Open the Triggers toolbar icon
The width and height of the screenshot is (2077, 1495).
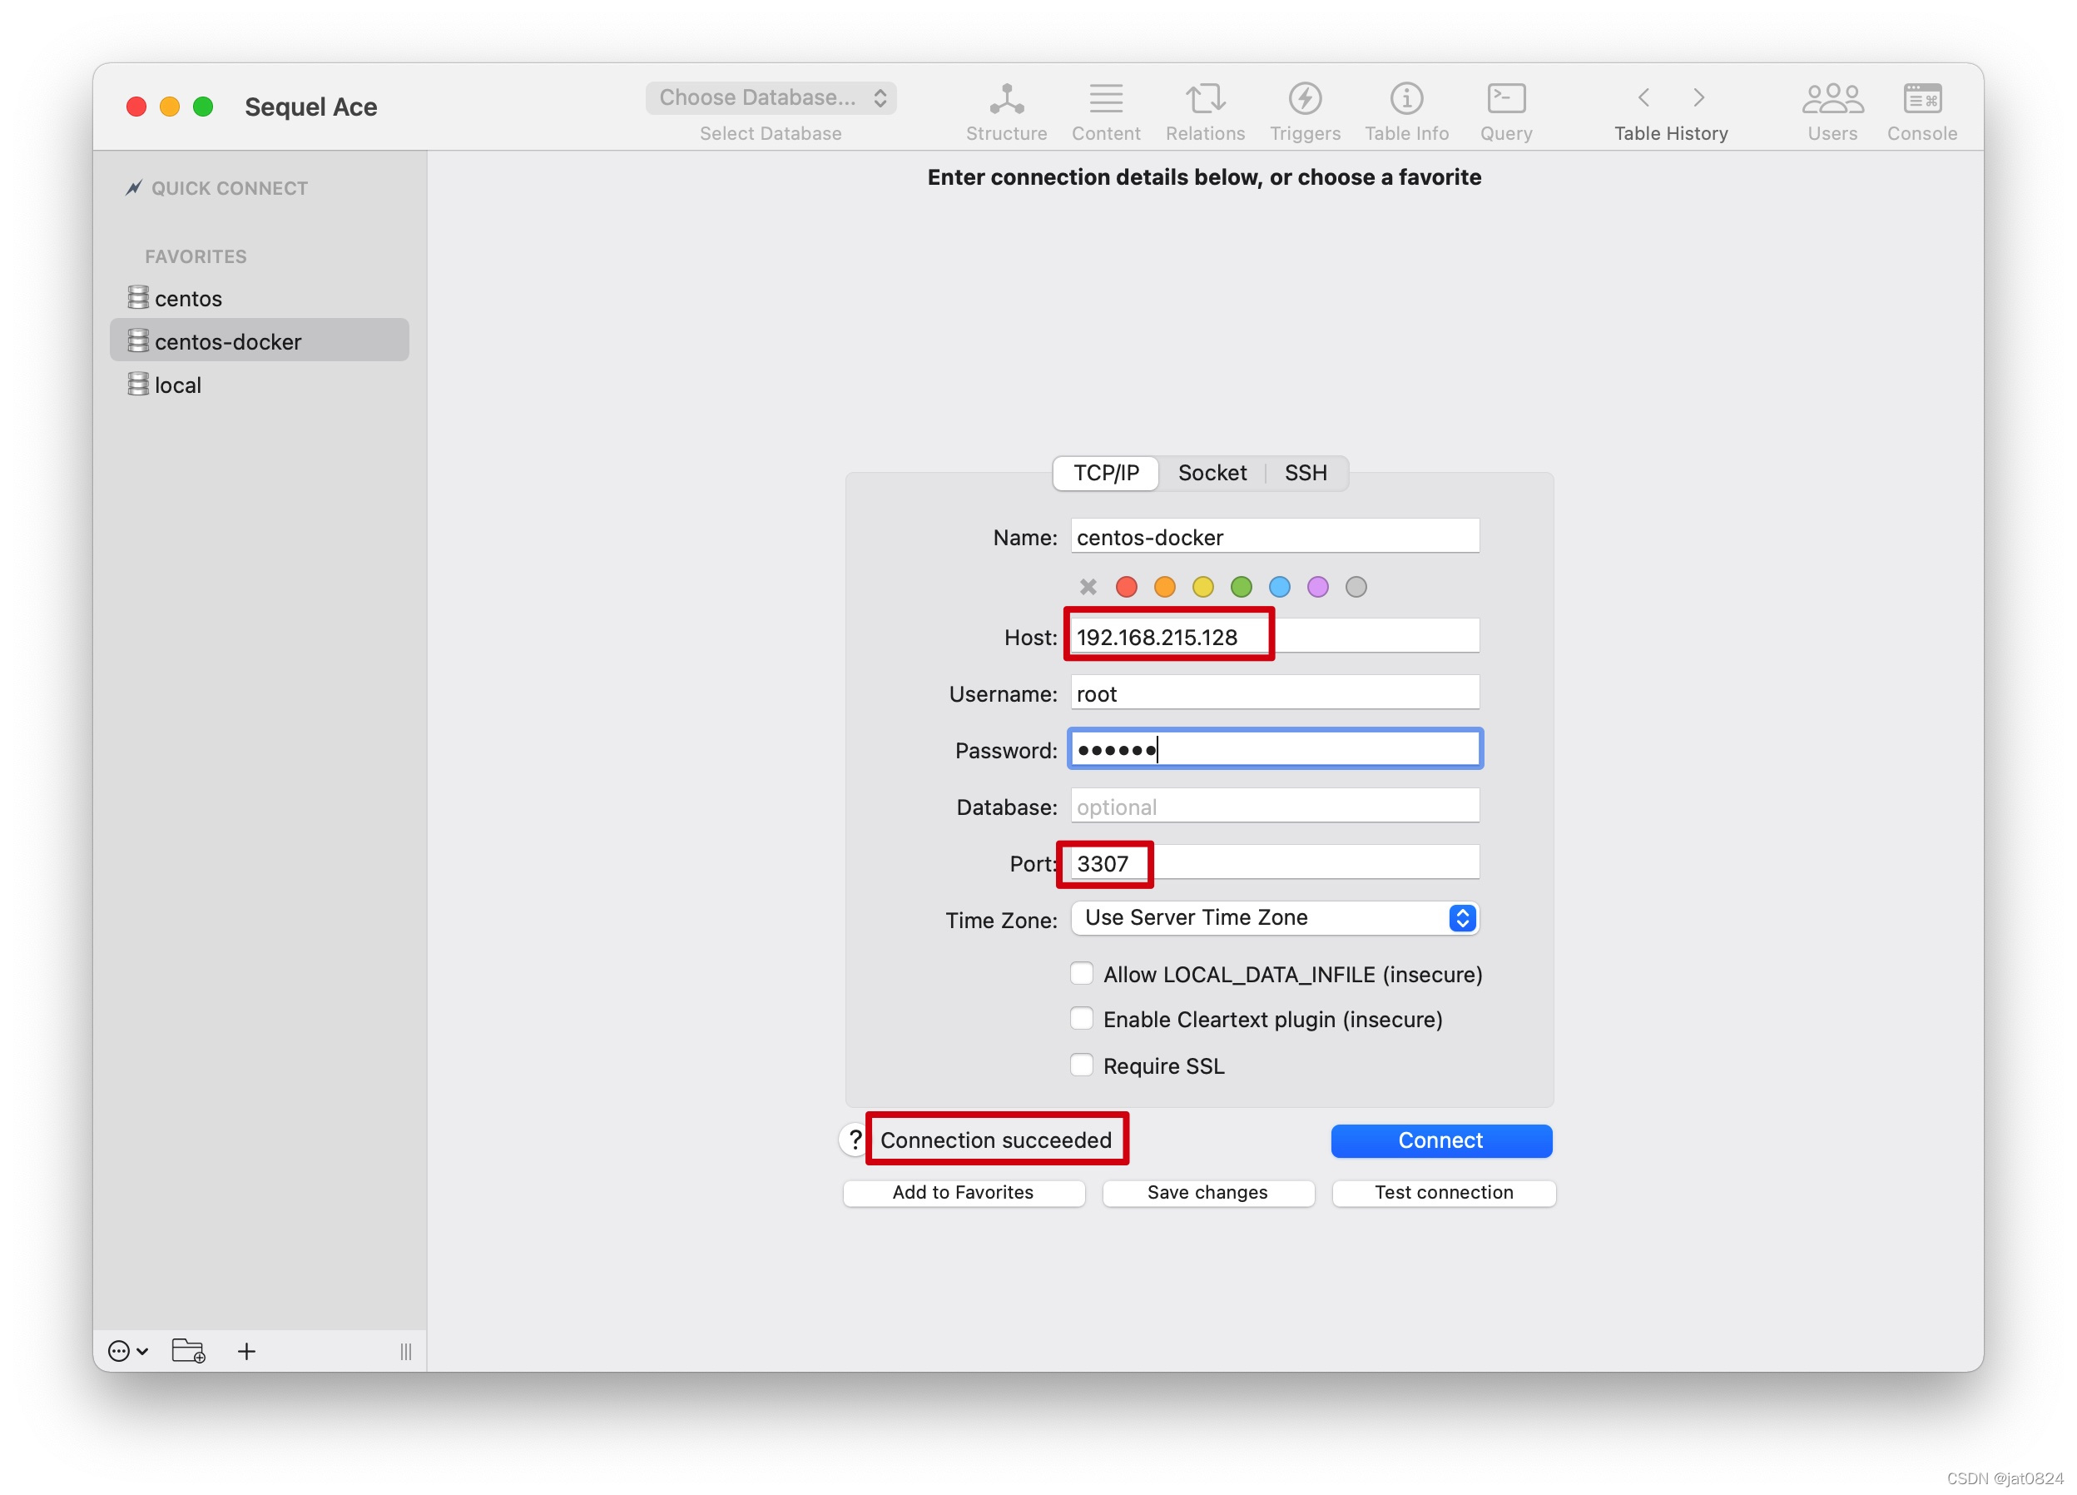pos(1304,99)
